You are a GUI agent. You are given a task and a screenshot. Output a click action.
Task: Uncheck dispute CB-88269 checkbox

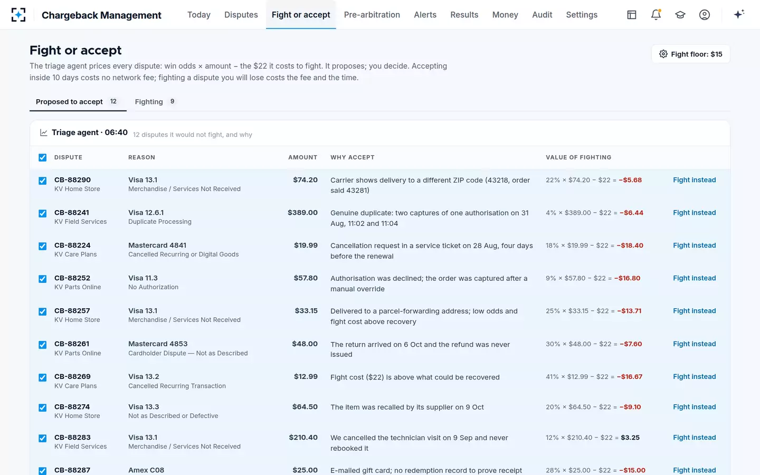(43, 377)
